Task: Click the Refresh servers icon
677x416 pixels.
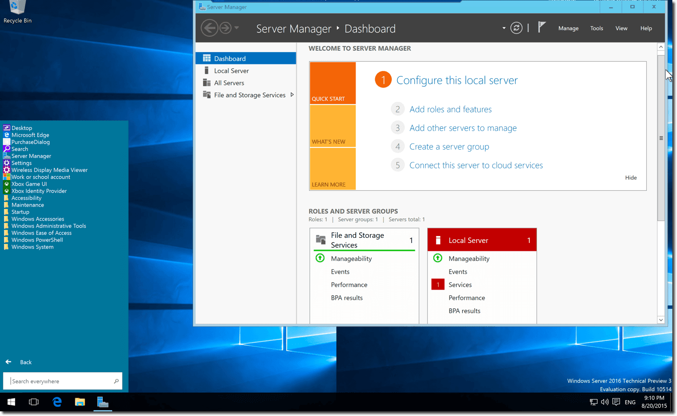Action: coord(516,28)
